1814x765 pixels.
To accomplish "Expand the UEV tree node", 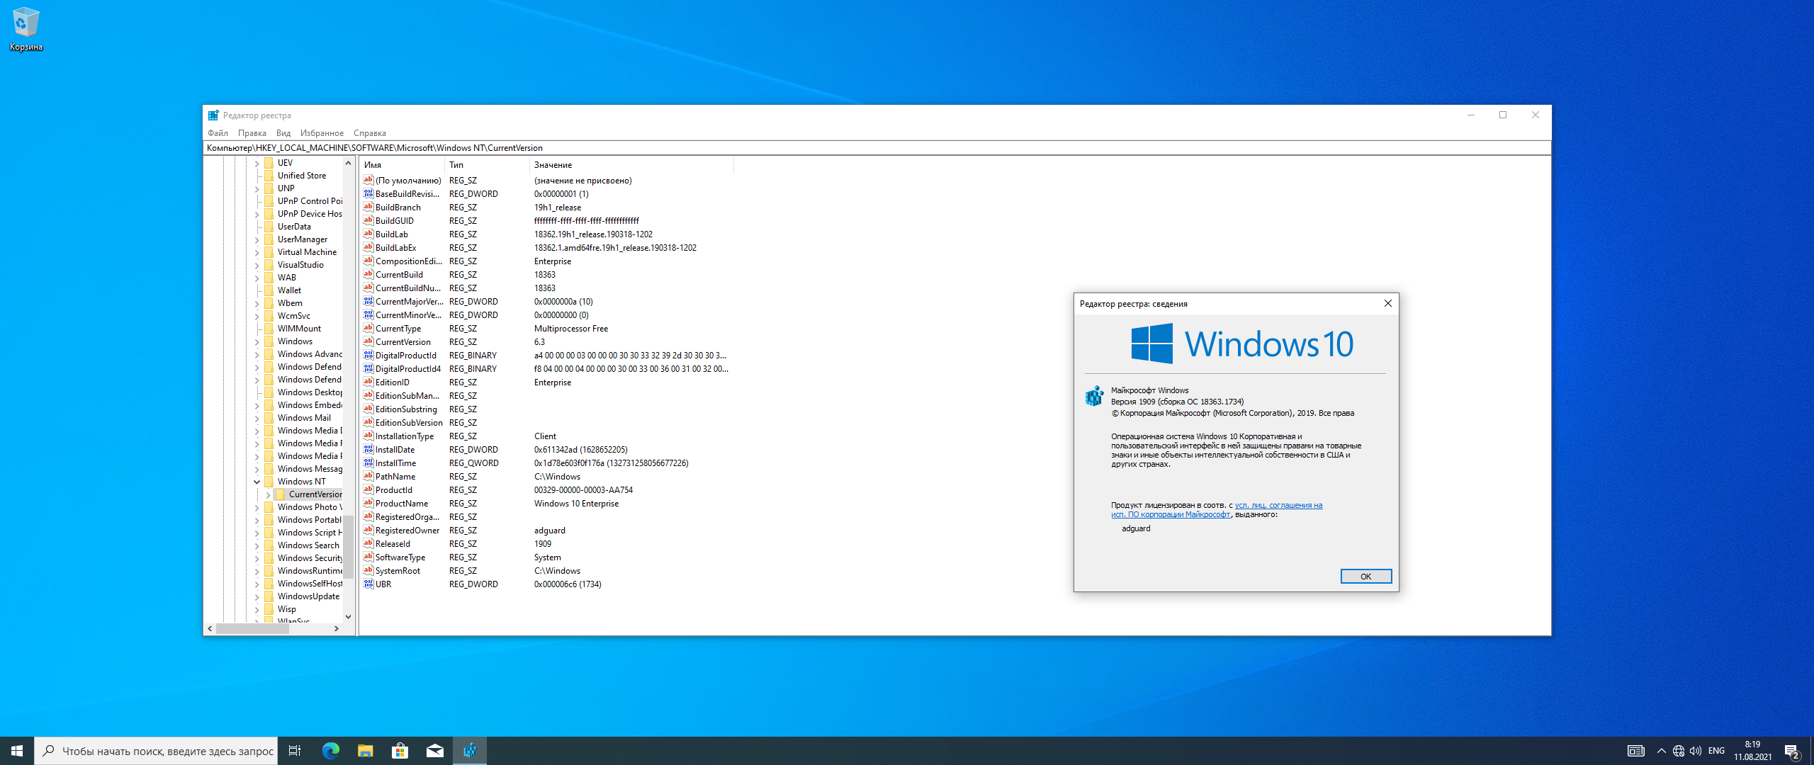I will [257, 163].
